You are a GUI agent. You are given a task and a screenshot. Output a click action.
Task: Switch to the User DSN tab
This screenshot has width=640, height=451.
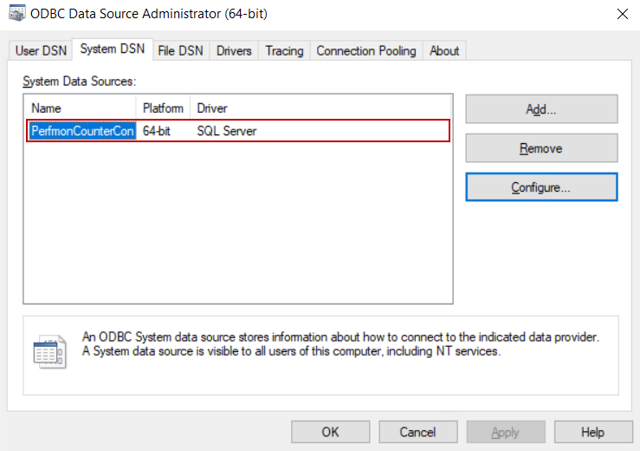coord(40,51)
